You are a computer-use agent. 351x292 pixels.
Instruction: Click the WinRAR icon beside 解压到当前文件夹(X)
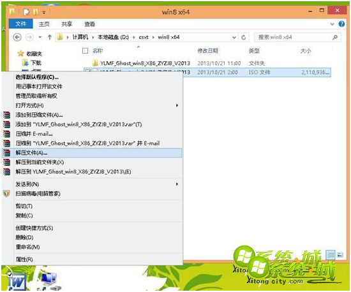click(7, 163)
